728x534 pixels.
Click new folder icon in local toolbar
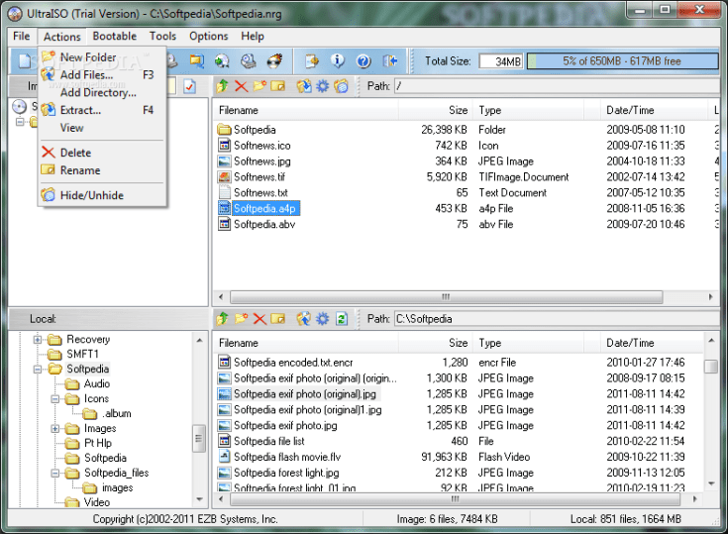click(241, 319)
